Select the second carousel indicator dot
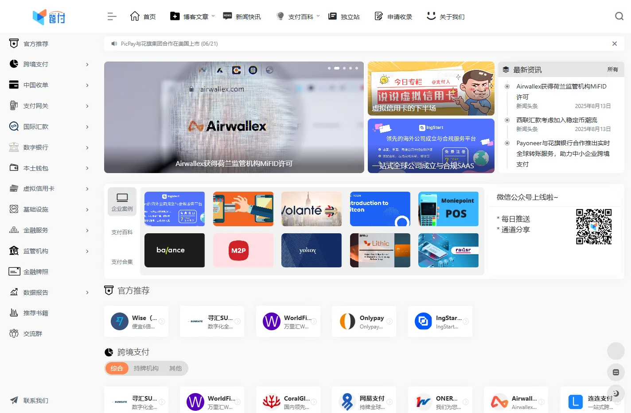This screenshot has height=413, width=631. click(x=337, y=68)
